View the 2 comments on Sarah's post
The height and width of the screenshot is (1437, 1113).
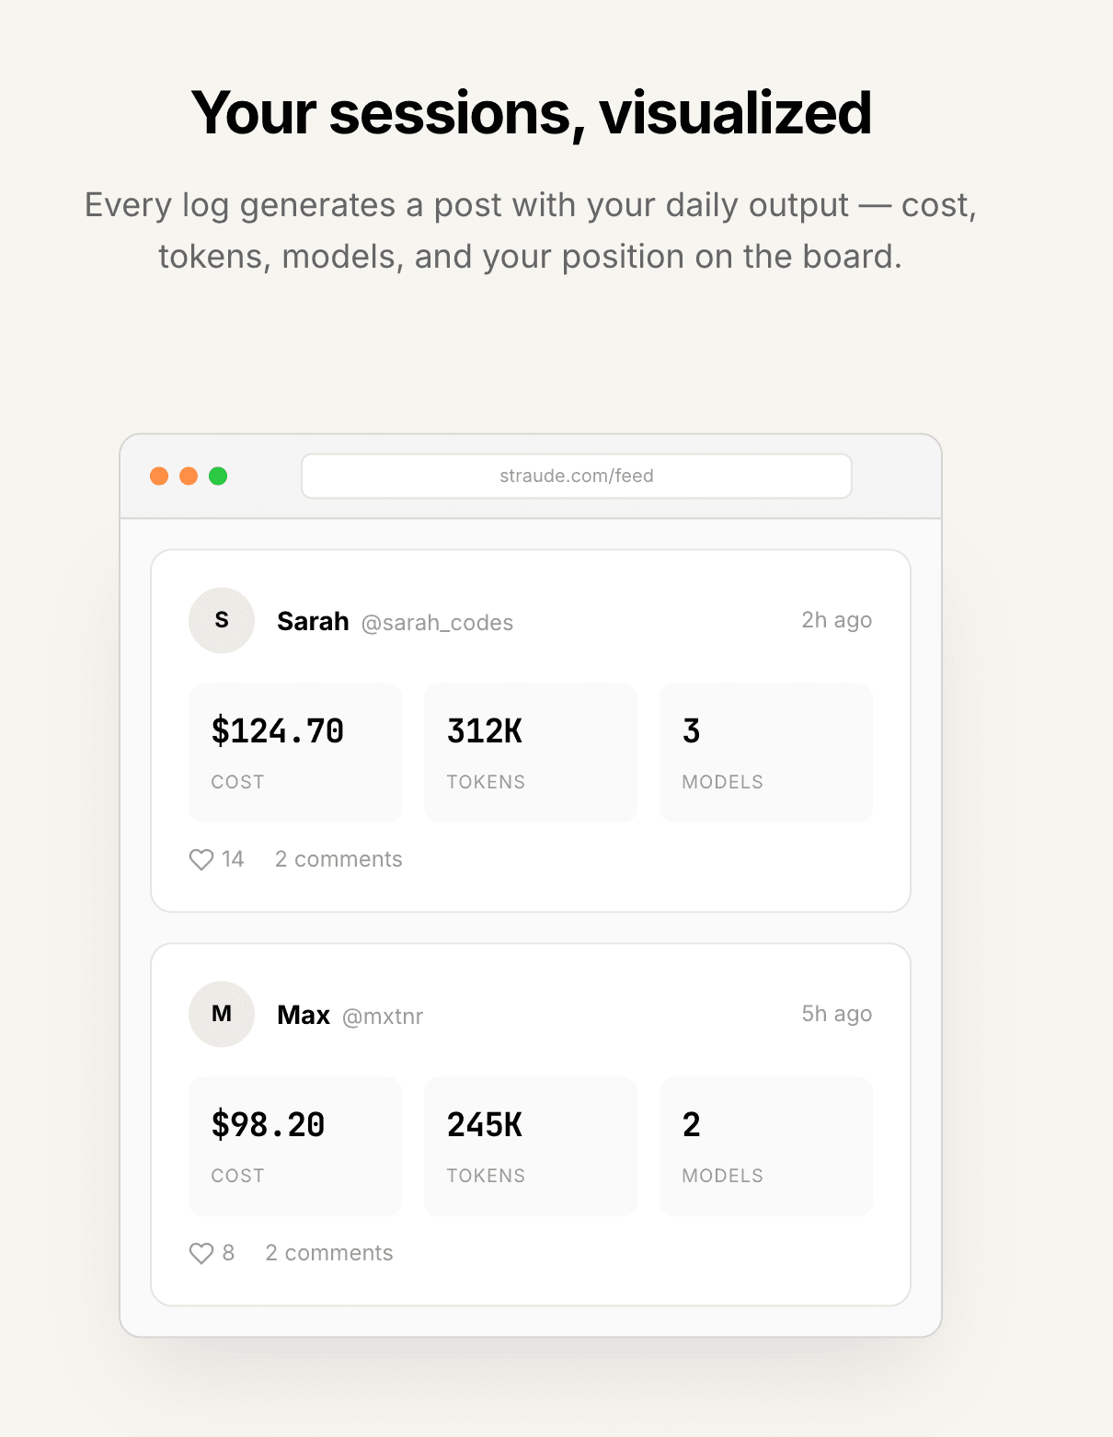pyautogui.click(x=338, y=859)
